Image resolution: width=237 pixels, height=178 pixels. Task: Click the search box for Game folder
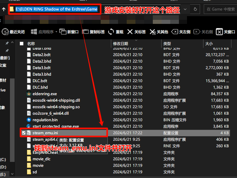[x=221, y=9]
